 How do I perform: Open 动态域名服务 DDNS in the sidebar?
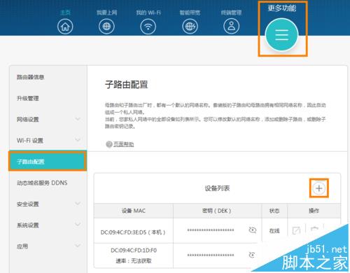42,183
